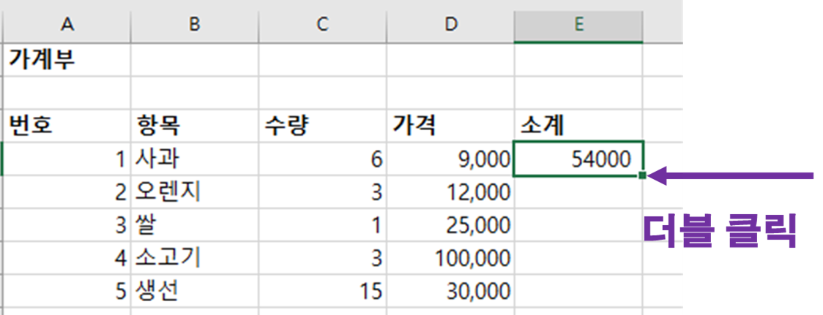Select the empty subtotal cell in 오렌지 row
This screenshot has height=315, width=823.
click(x=578, y=192)
